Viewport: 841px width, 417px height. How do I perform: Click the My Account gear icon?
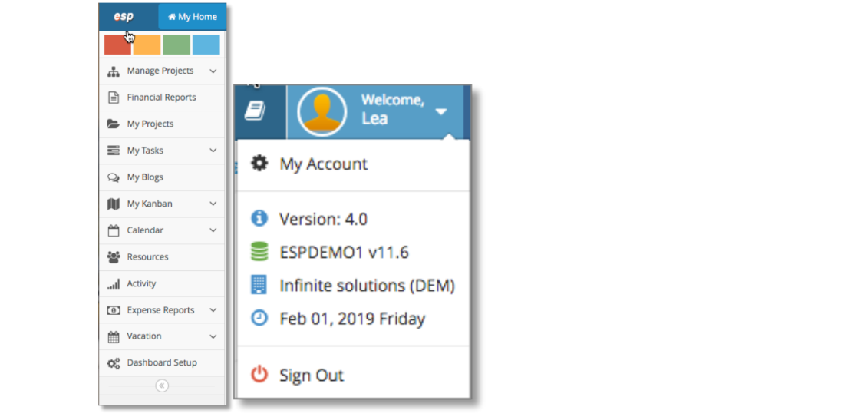pos(259,163)
